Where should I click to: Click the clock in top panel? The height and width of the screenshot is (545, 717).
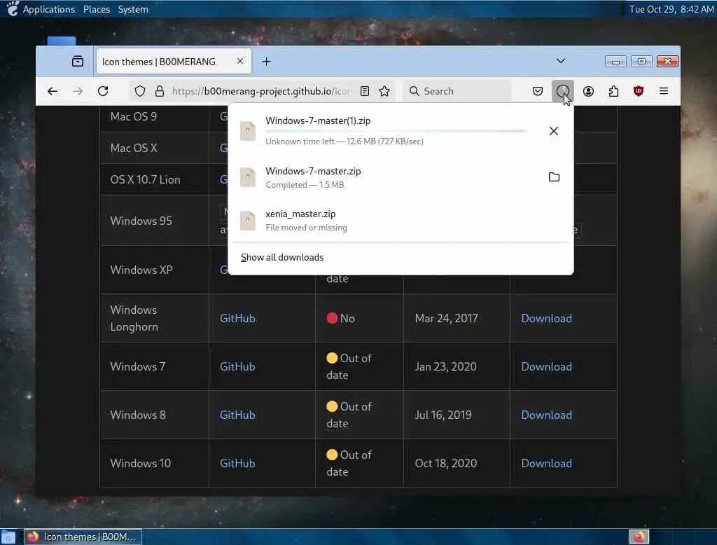(x=671, y=9)
